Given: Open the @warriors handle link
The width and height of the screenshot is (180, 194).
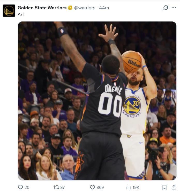Looking at the screenshot, I should tap(85, 8).
